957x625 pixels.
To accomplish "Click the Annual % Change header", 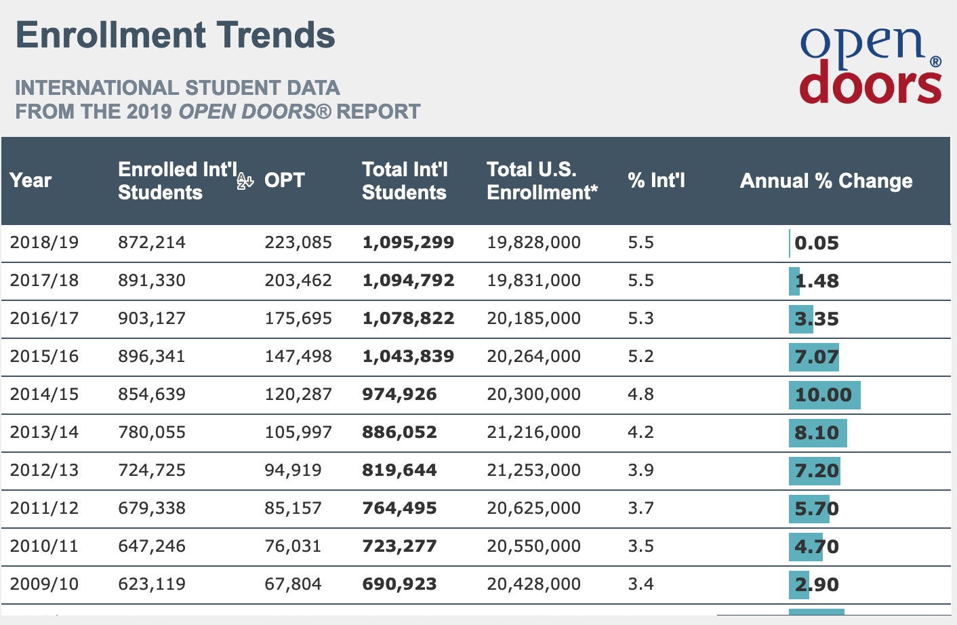I will 826,181.
